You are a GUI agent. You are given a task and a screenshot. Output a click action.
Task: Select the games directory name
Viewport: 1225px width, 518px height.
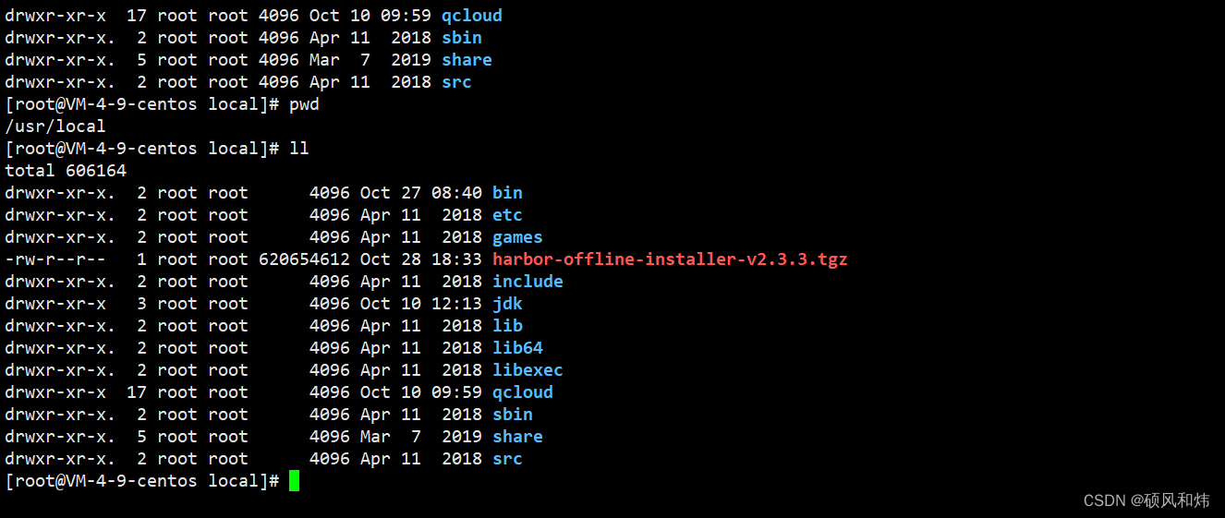[x=517, y=237]
